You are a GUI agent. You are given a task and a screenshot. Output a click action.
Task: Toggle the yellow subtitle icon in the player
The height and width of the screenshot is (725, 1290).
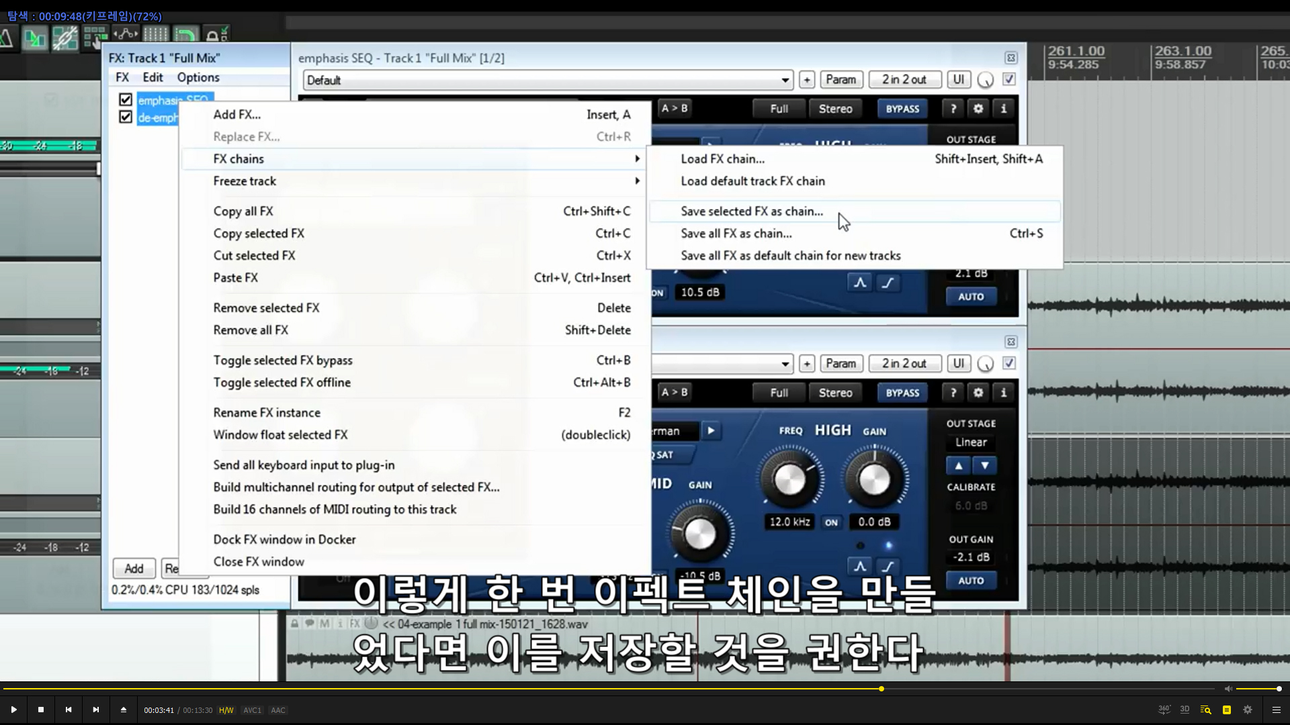pyautogui.click(x=1227, y=710)
